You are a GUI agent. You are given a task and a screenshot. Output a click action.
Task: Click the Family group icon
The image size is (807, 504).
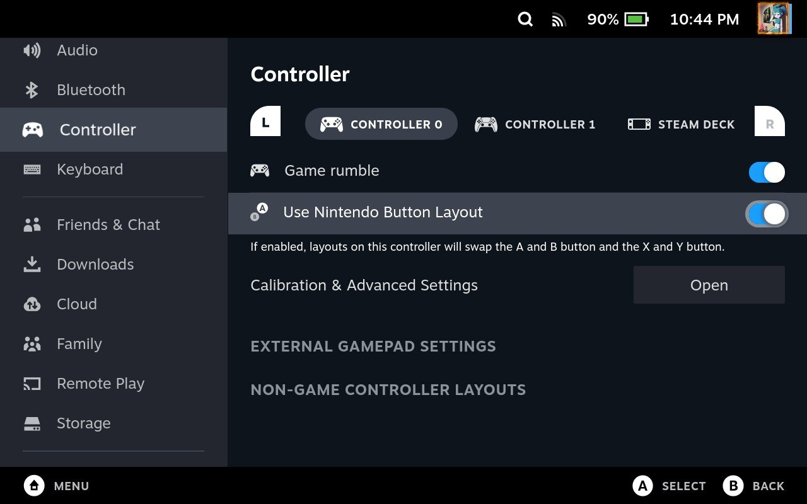pos(32,344)
